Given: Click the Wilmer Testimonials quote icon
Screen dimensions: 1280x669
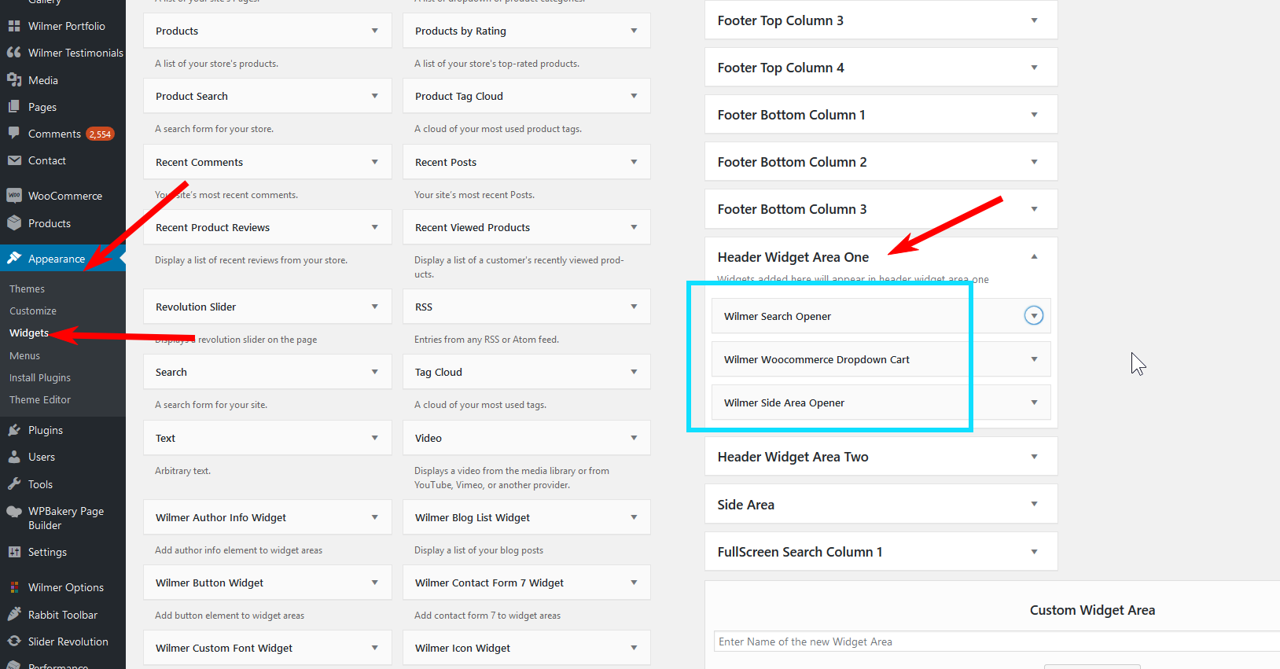Looking at the screenshot, I should [x=14, y=53].
